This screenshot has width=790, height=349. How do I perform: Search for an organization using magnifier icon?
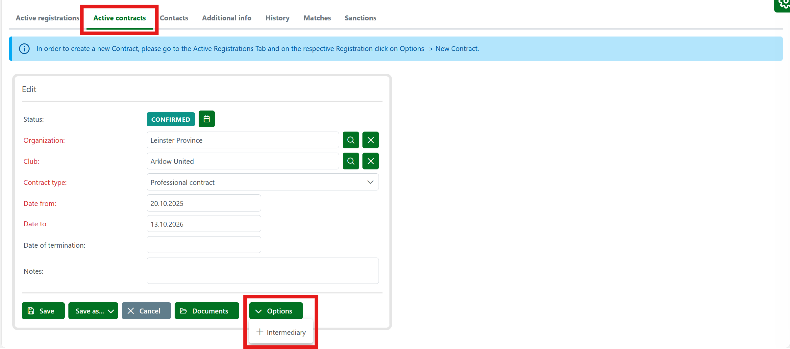[x=351, y=140]
